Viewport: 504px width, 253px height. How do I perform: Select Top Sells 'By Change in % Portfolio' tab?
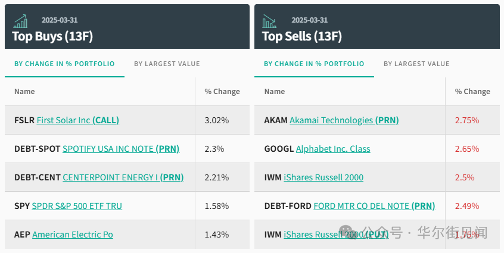click(314, 64)
